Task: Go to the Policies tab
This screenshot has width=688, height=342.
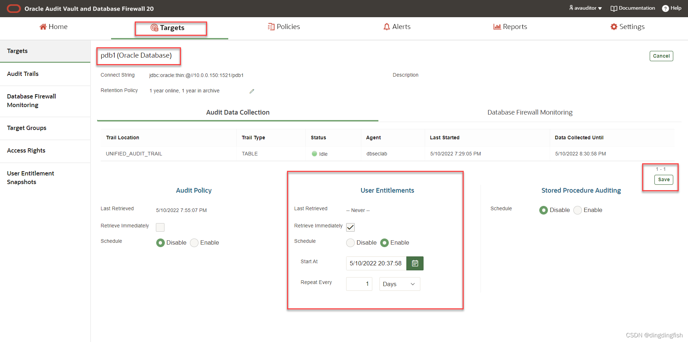Action: pos(284,27)
